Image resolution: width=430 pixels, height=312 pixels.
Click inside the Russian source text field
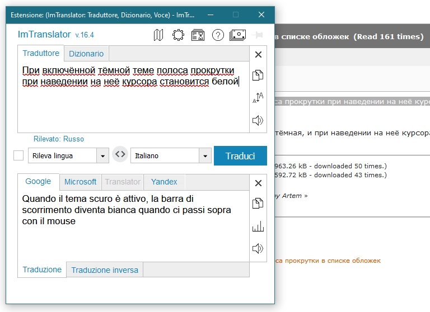134,97
